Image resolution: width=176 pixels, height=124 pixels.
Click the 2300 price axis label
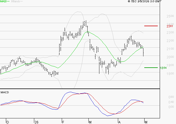170,32
